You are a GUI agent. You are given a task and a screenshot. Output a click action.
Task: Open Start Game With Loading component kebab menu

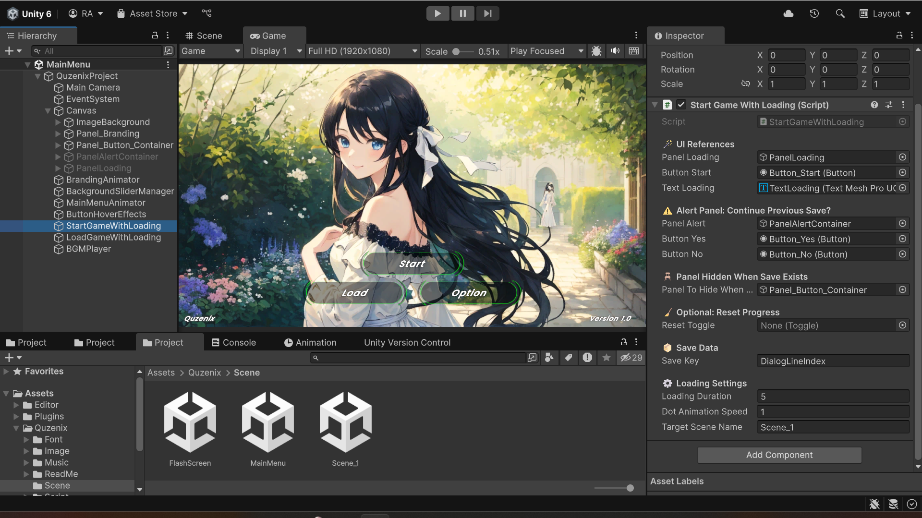[x=903, y=105]
